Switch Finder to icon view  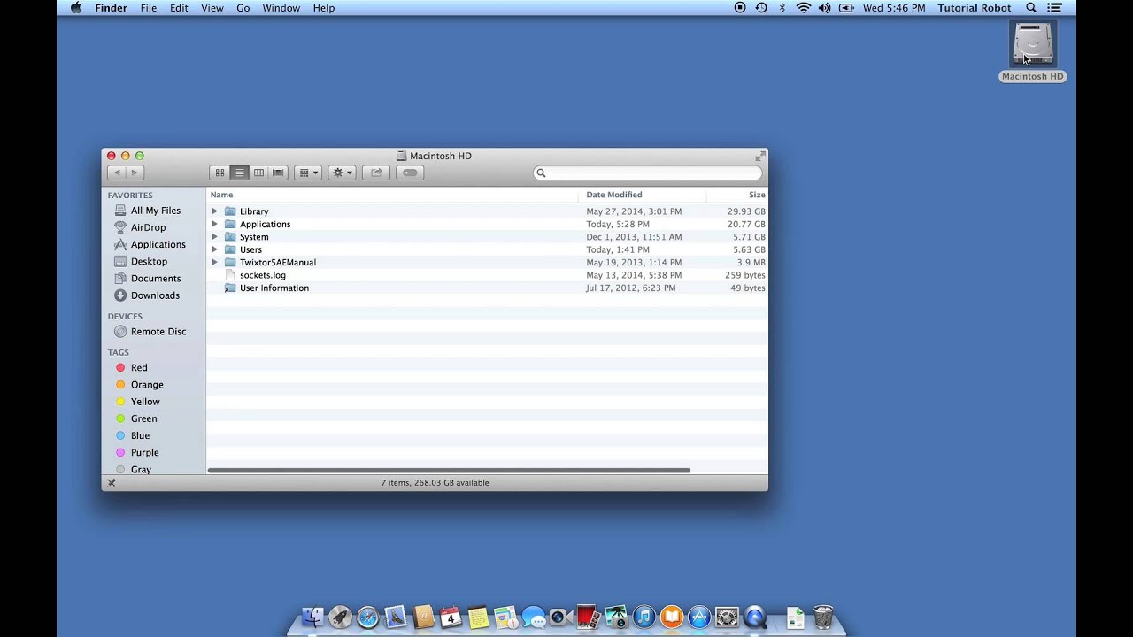tap(220, 173)
